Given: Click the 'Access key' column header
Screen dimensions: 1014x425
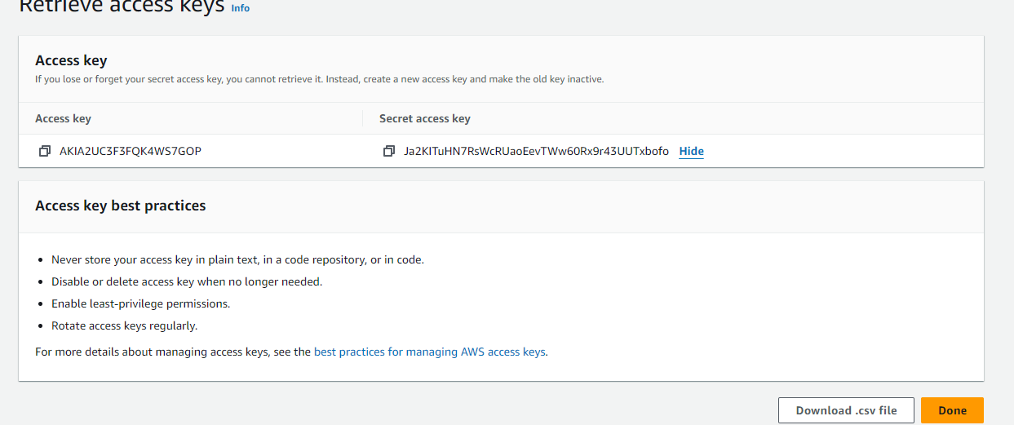Looking at the screenshot, I should pyautogui.click(x=63, y=119).
